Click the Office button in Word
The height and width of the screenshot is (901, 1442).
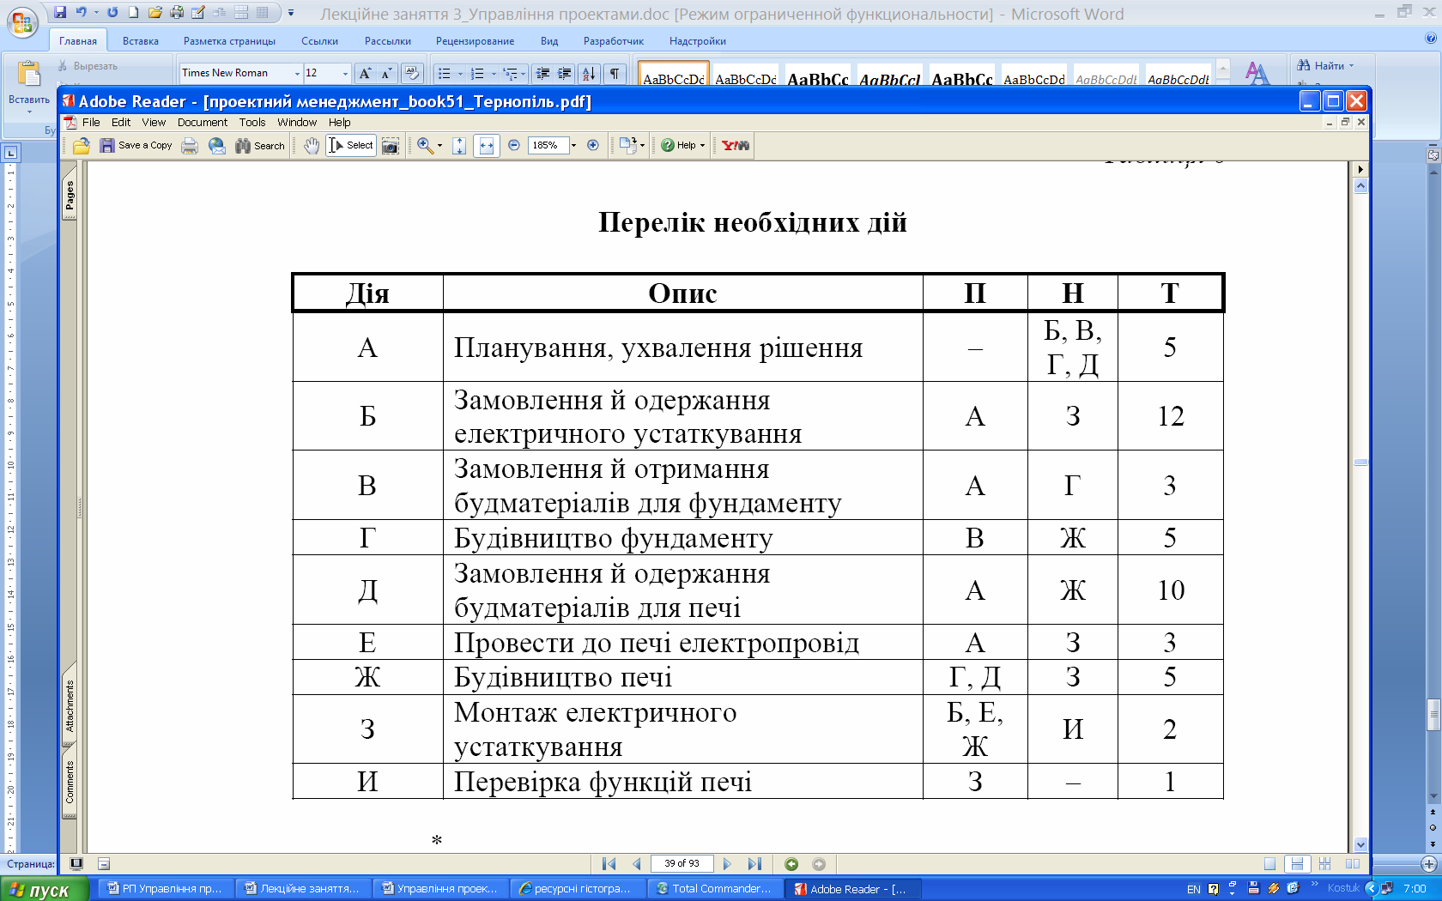tap(22, 21)
